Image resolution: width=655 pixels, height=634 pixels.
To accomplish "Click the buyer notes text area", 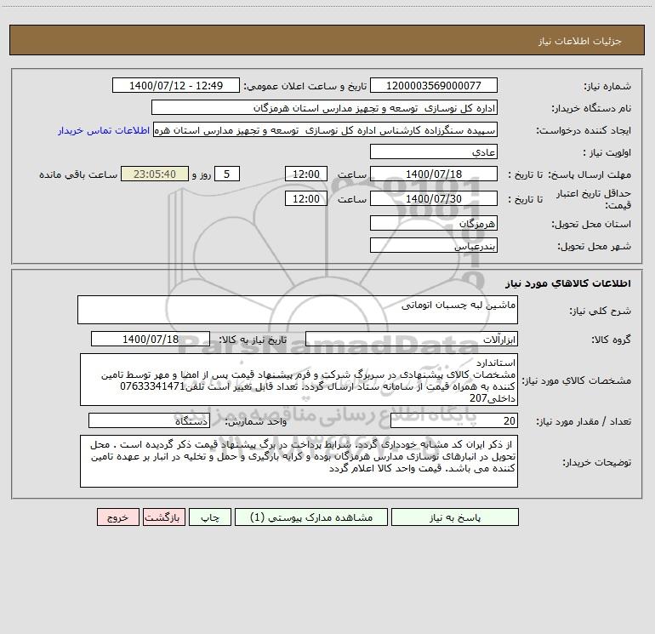I will click(x=299, y=461).
